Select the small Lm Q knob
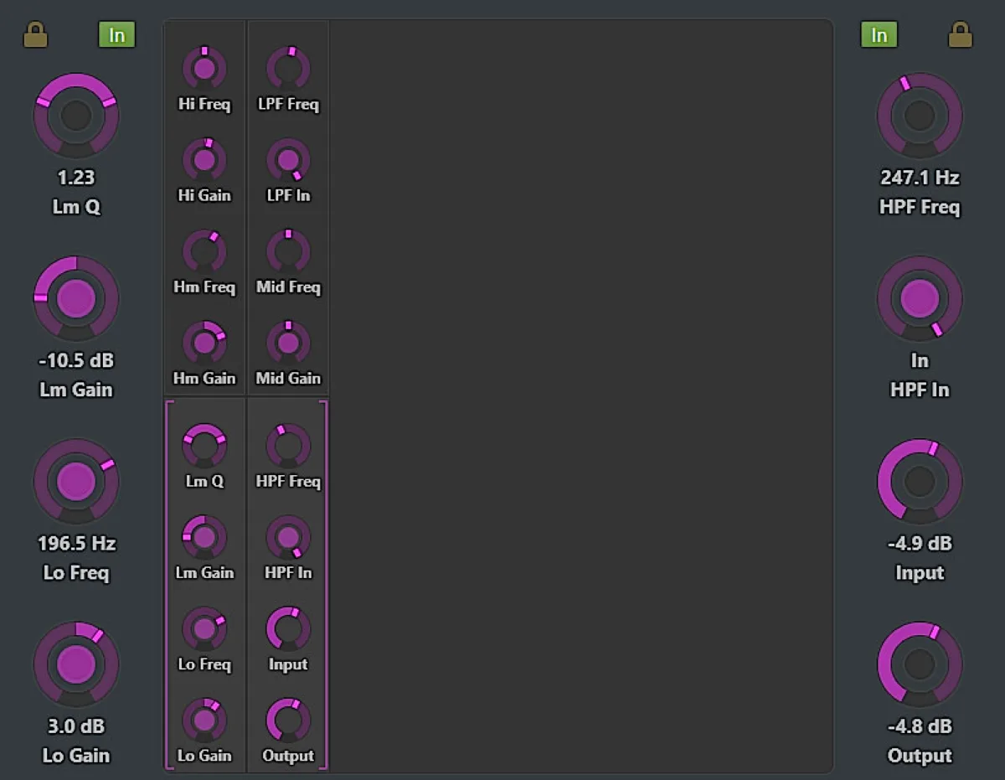 [x=204, y=446]
